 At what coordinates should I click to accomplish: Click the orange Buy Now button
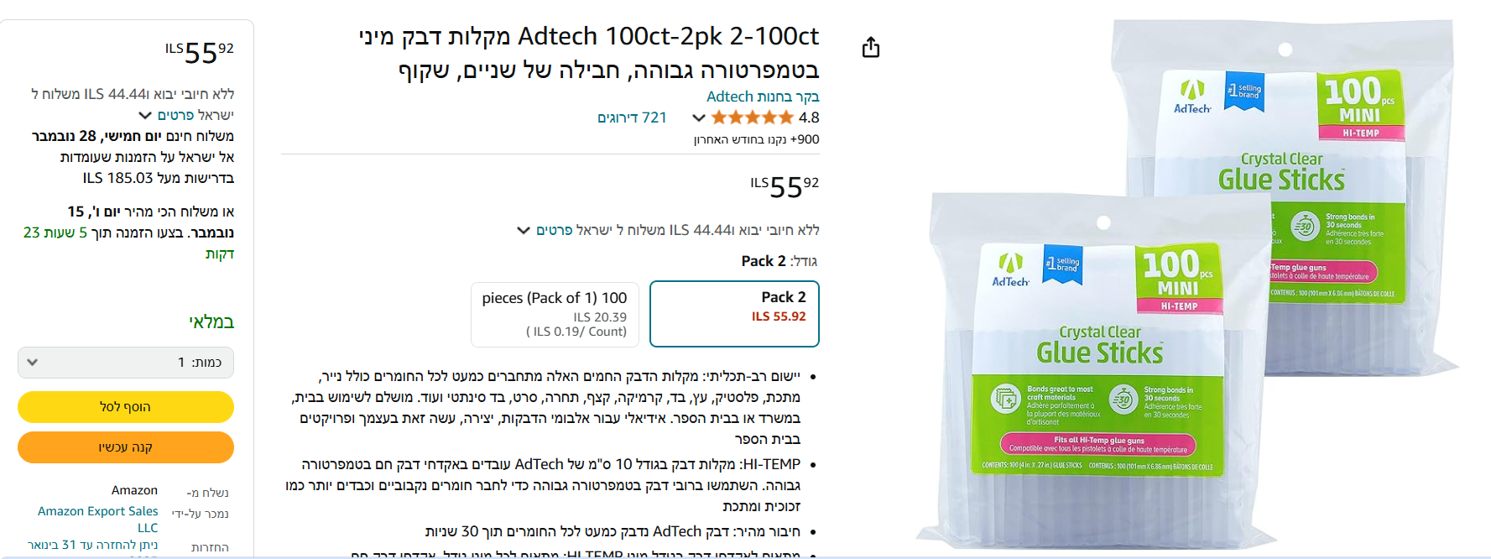[x=126, y=447]
